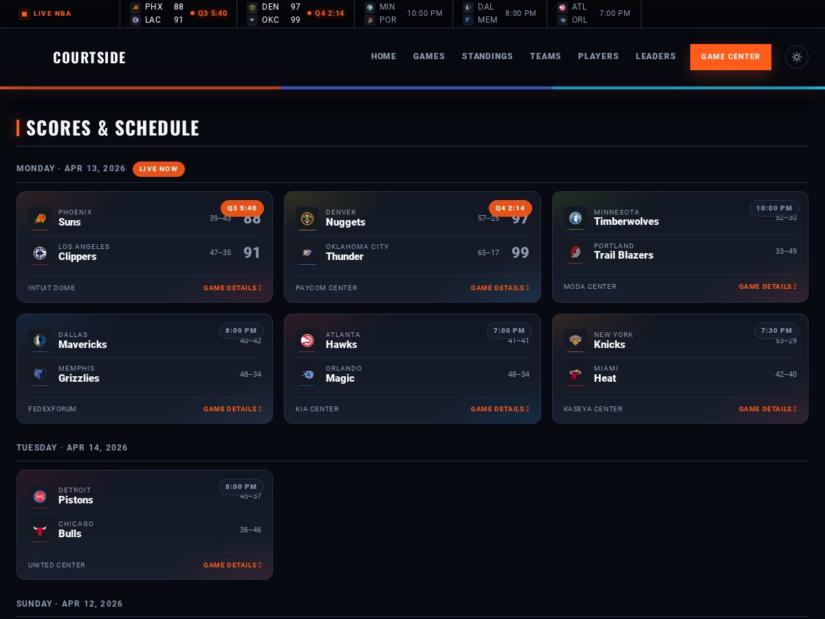
Task: Click the DAL vs MEM 8:00 PM ticker time
Action: coord(520,14)
